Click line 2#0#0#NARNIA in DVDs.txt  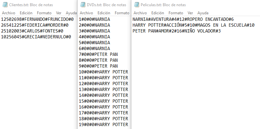click(x=94, y=25)
